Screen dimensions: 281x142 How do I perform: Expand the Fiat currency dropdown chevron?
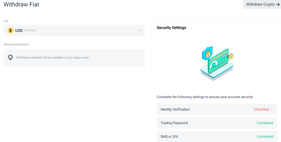point(139,30)
